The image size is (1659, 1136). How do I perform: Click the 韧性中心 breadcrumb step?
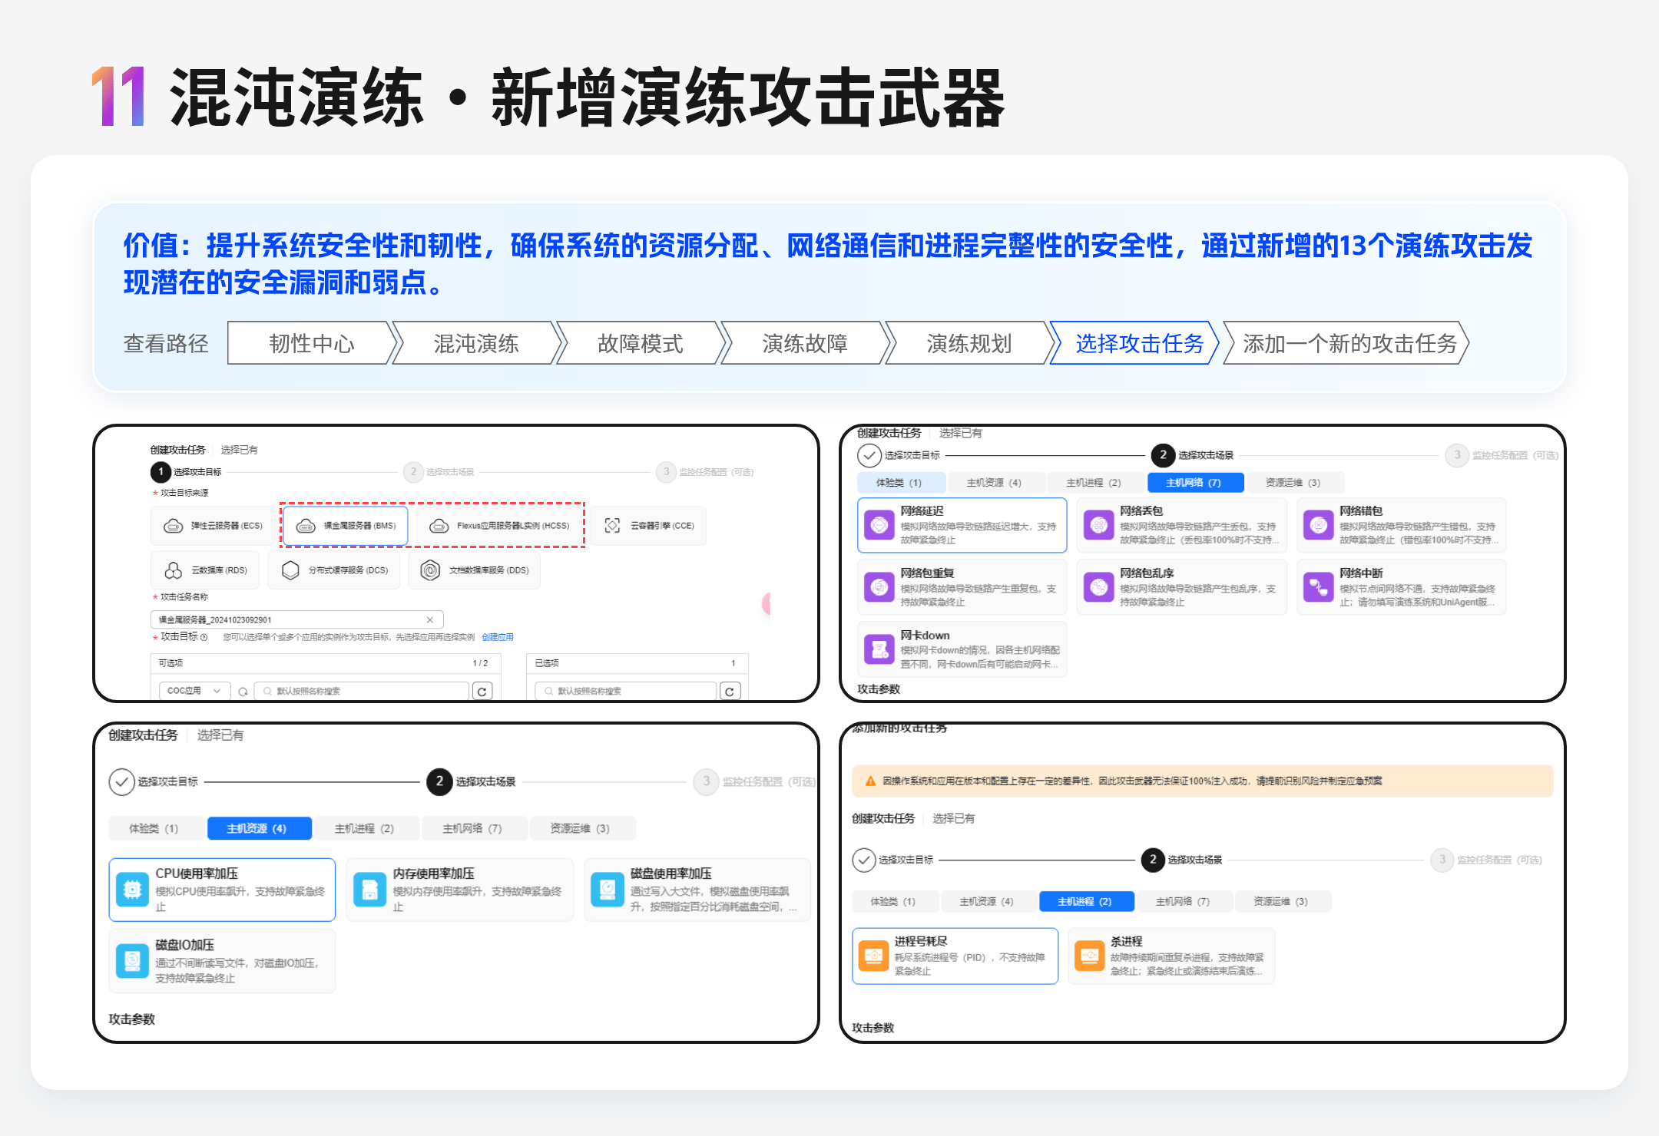(x=311, y=343)
